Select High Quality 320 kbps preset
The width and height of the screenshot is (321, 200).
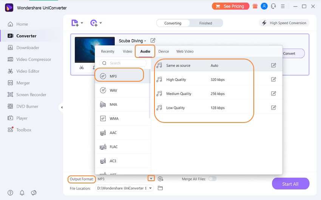pyautogui.click(x=217, y=79)
